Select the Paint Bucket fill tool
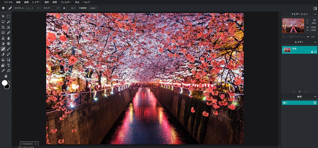This screenshot has width=318, height=148. click(x=3, y=60)
